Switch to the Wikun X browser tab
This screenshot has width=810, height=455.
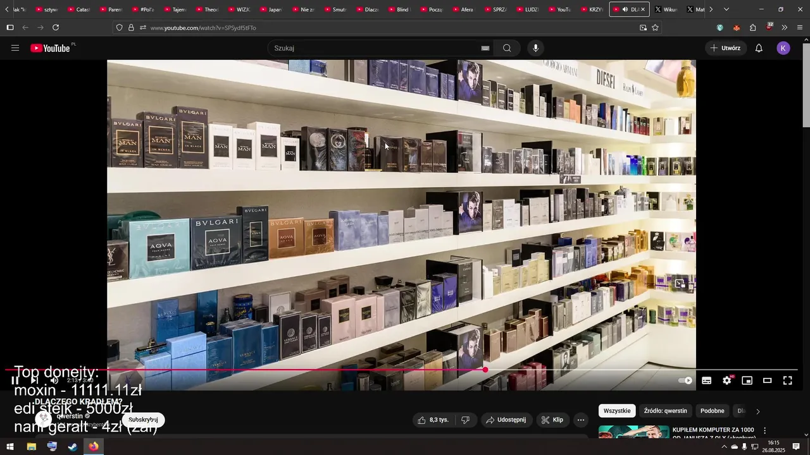666,9
